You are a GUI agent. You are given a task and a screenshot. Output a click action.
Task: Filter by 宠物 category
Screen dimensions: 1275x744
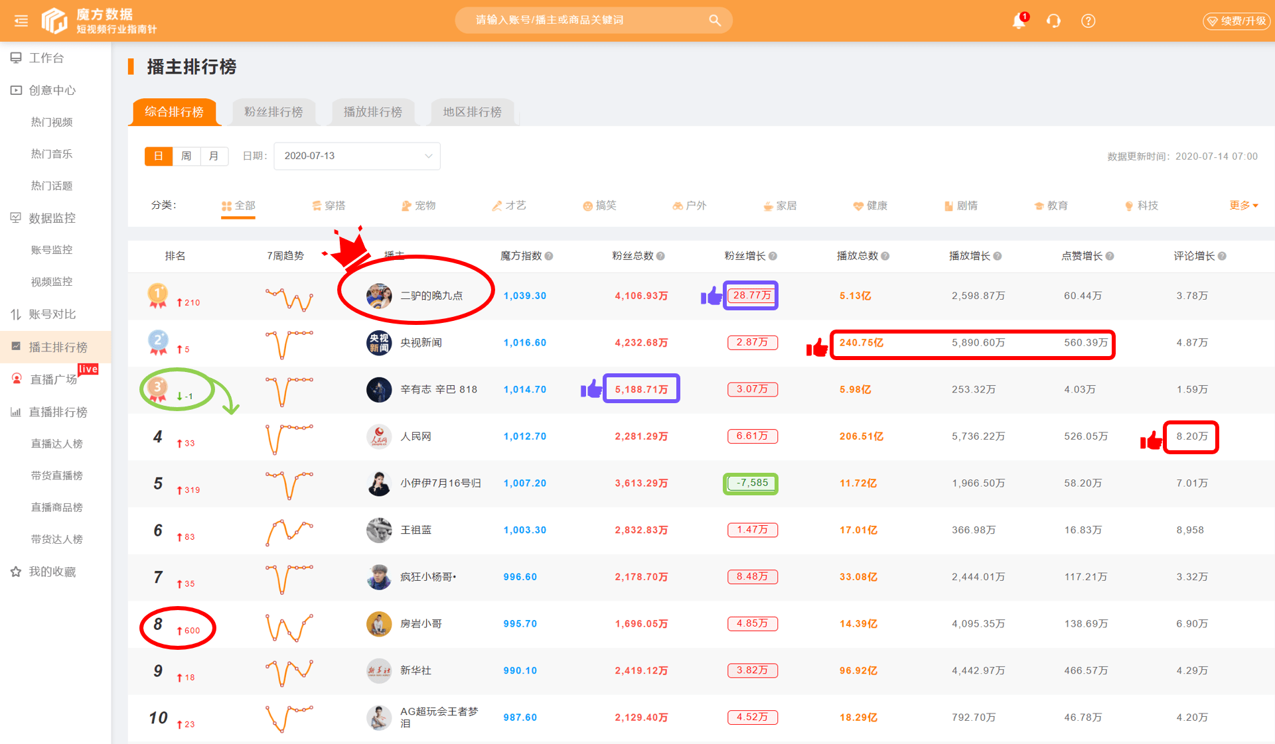(x=419, y=206)
